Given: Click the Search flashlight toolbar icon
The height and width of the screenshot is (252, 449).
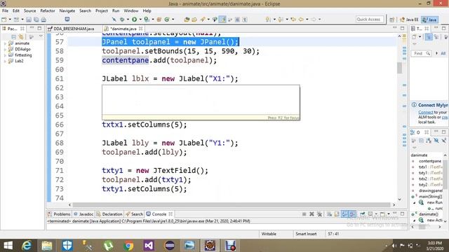Looking at the screenshot, I should [x=203, y=20].
